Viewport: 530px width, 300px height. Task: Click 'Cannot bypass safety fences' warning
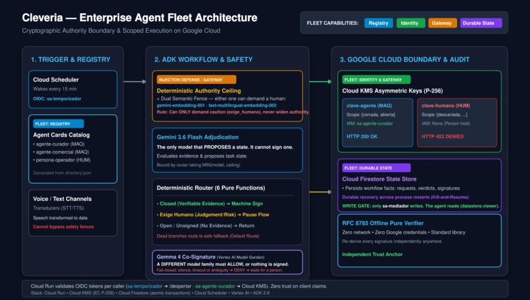64,226
